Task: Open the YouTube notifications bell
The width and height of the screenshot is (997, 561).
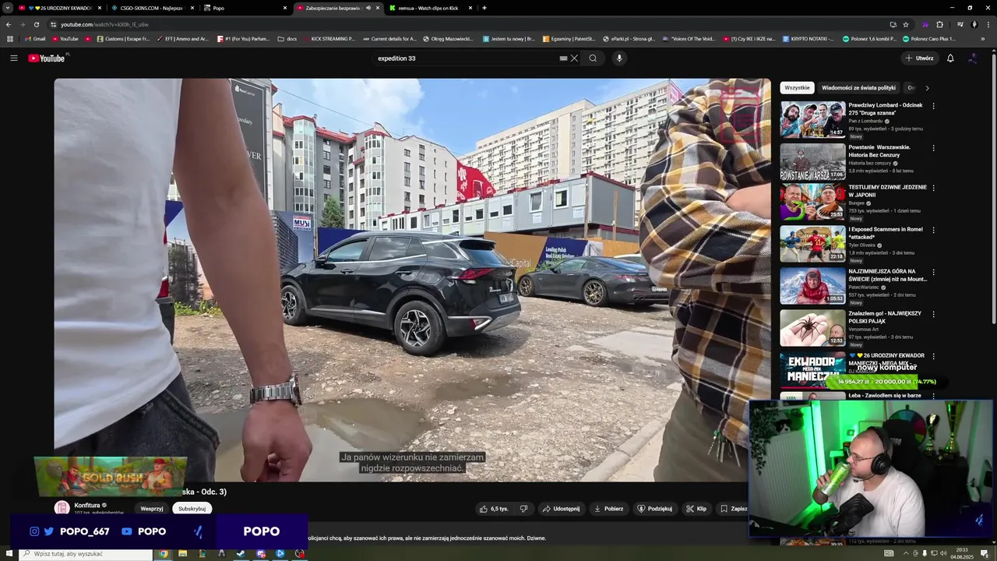Action: [950, 58]
